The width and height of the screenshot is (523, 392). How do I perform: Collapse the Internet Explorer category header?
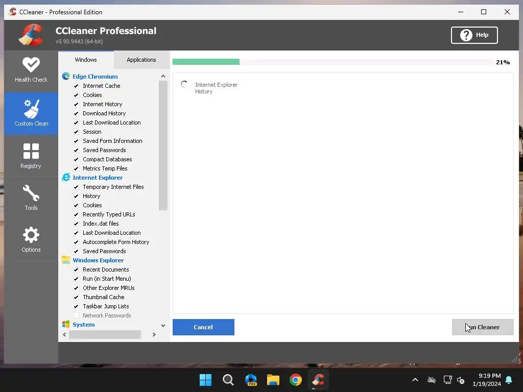click(98, 177)
